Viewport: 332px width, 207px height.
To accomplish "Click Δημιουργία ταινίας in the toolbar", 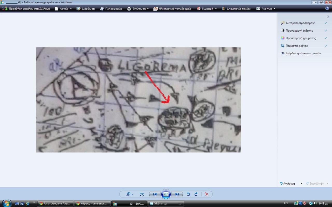I will [x=236, y=9].
